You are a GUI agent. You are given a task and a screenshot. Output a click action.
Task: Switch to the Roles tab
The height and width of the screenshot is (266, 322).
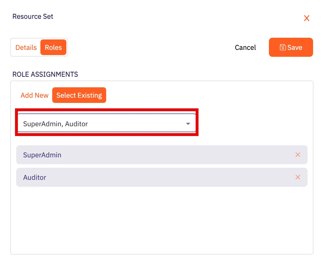point(53,47)
